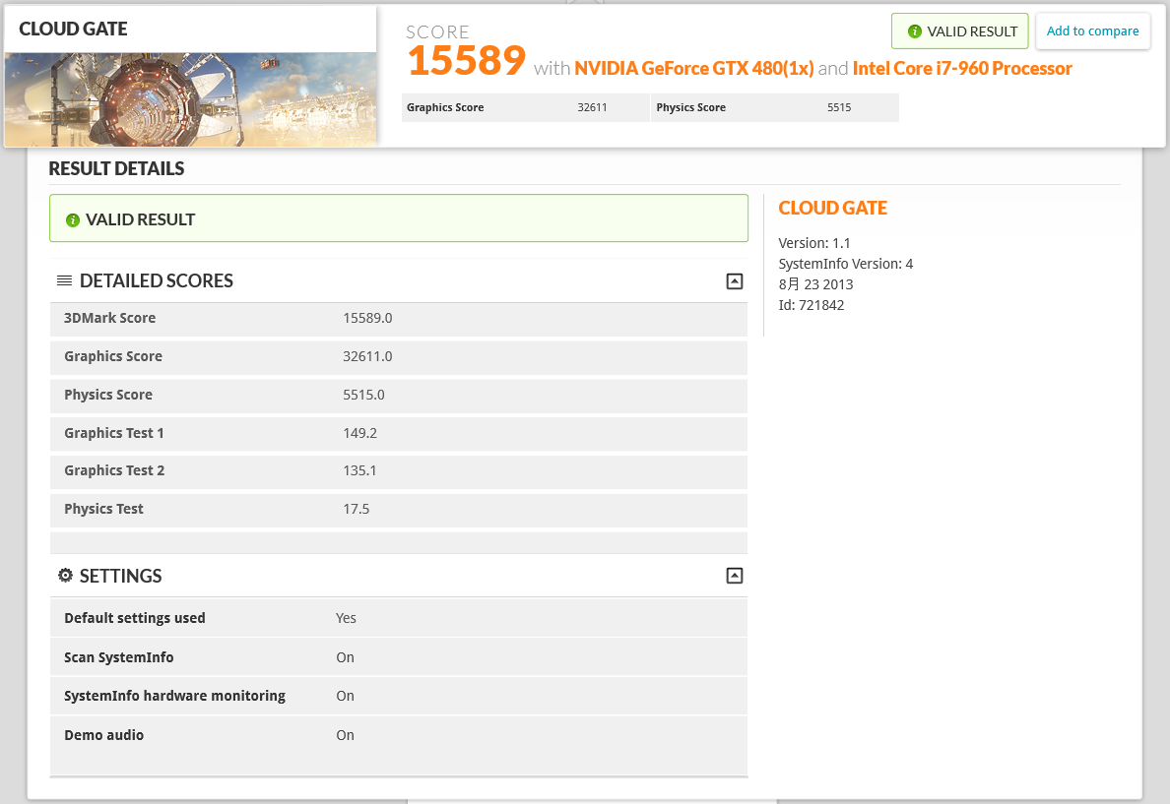Open the Intel Core i7-960 Processor link

coord(962,69)
